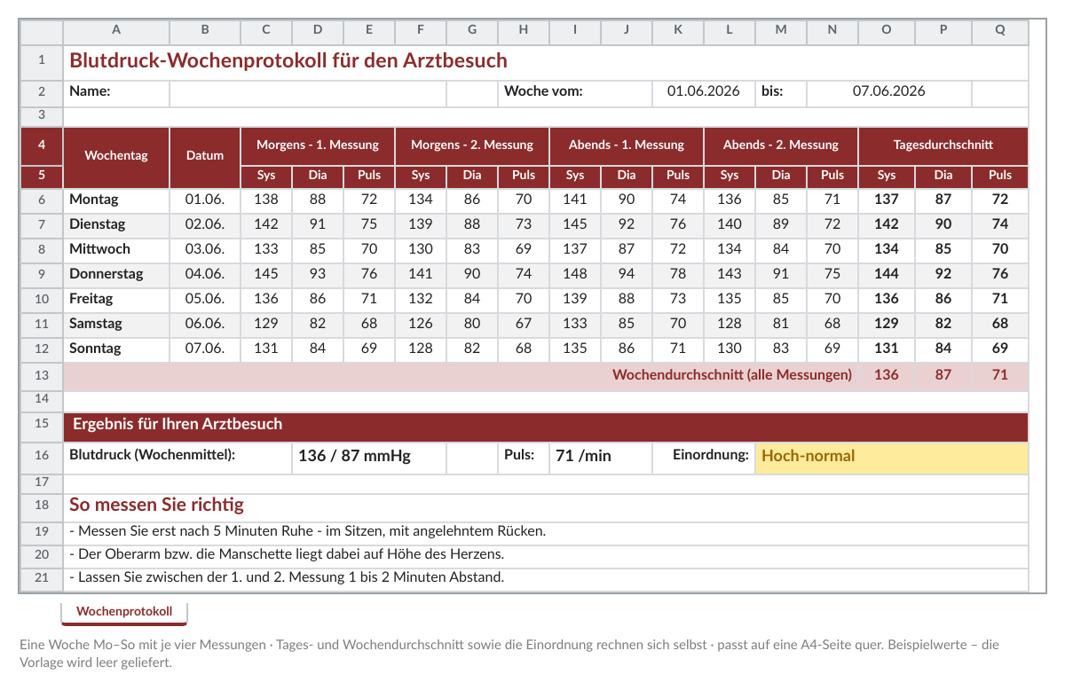Select Samstag morning second Sys value 126
This screenshot has width=1065, height=690.
click(x=421, y=324)
